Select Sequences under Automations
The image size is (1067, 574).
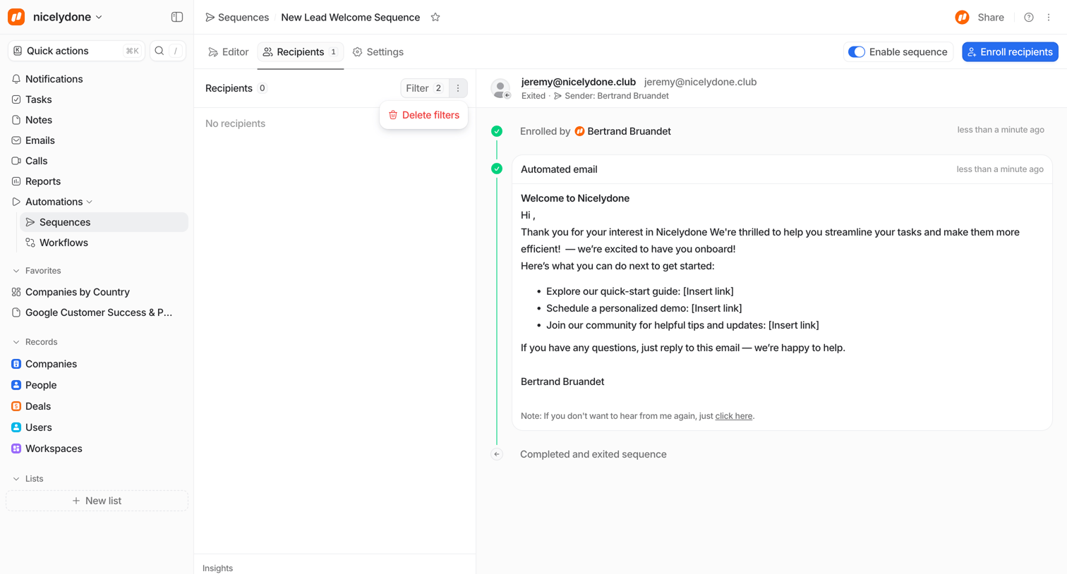[104, 222]
